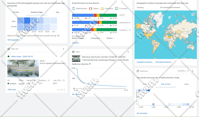Open the Ad schedule link
The height and width of the screenshot is (117, 199).
click(x=142, y=113)
